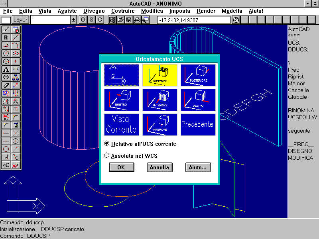
Task: Open the Vista menu
Action: point(45,11)
